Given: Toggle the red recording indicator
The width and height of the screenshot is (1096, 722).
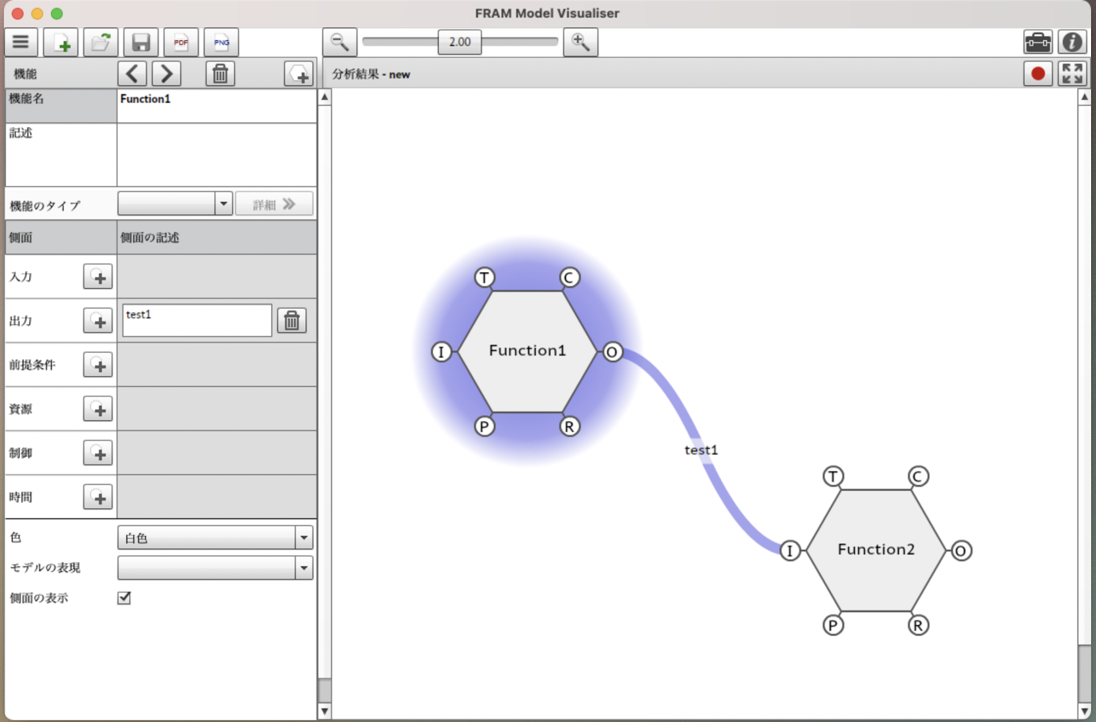Looking at the screenshot, I should 1037,73.
